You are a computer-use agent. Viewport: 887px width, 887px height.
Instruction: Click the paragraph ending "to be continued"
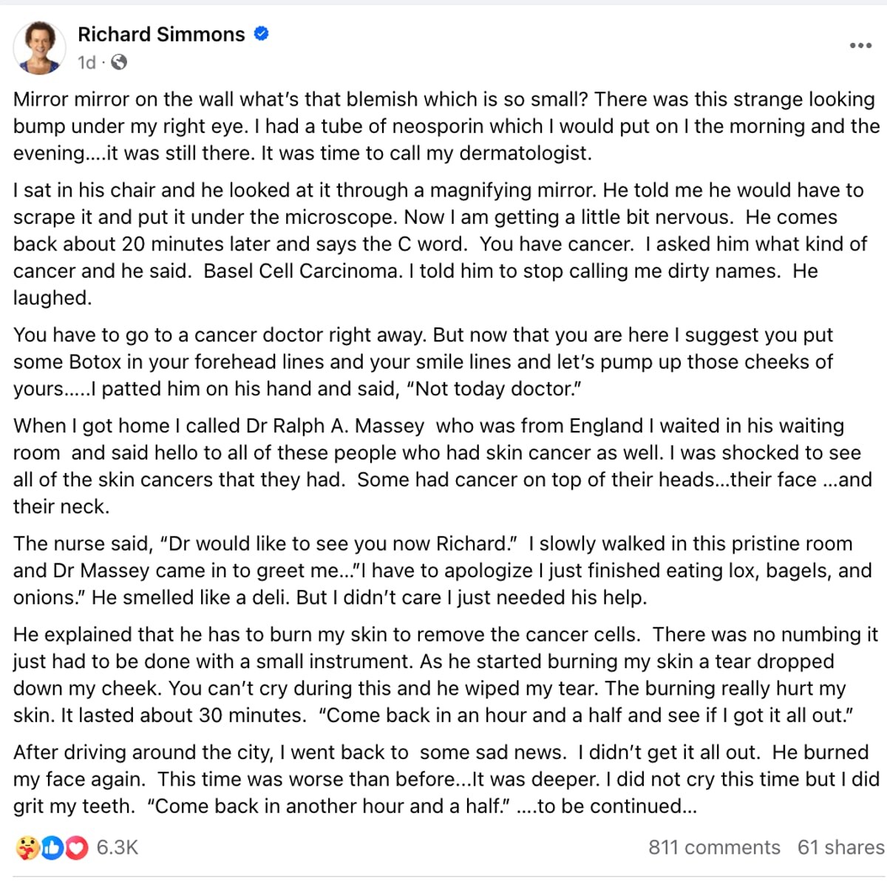click(x=446, y=779)
